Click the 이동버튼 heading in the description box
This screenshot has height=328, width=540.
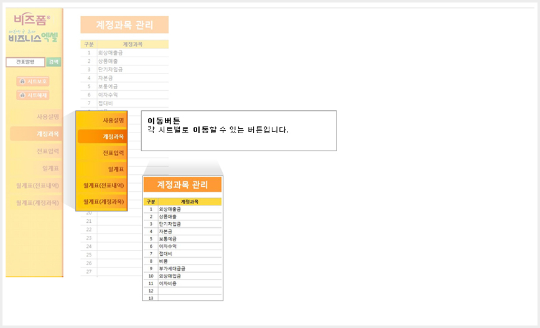click(x=164, y=121)
